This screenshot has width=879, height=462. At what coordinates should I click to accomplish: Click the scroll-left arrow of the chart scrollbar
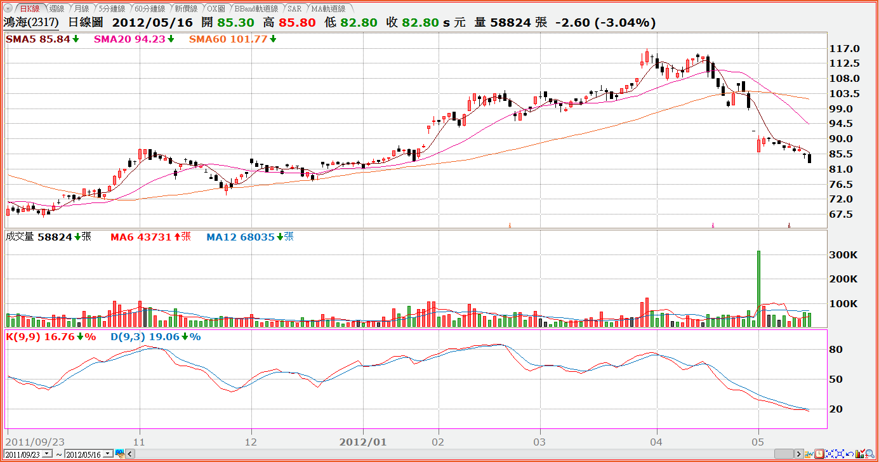coord(130,454)
